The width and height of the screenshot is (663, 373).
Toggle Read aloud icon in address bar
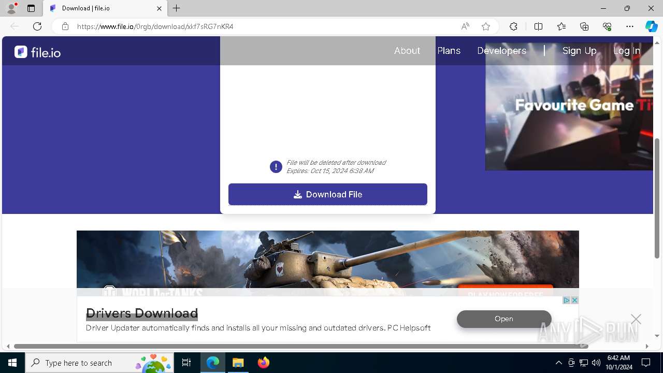(x=465, y=26)
